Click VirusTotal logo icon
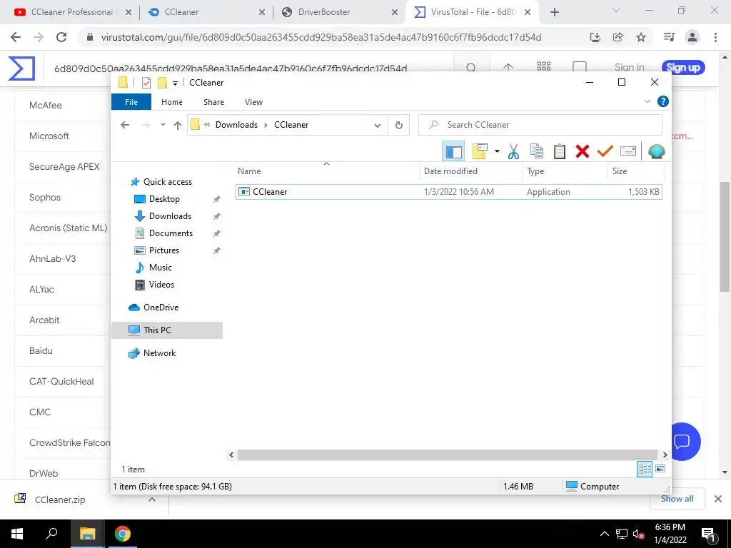 (21, 68)
